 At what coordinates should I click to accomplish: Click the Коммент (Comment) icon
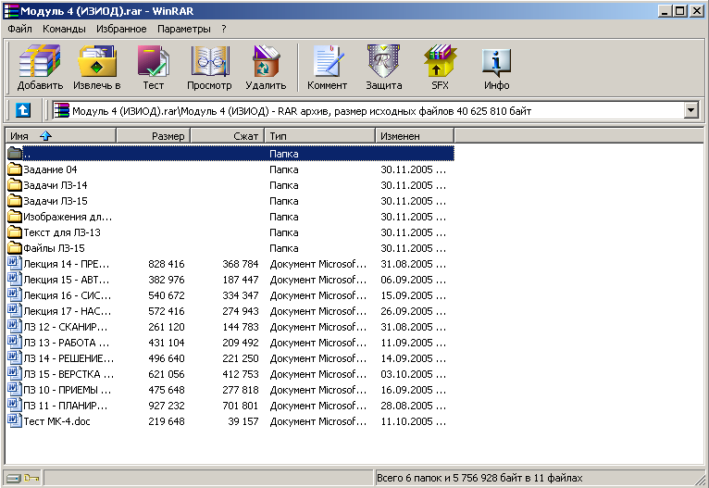click(328, 61)
